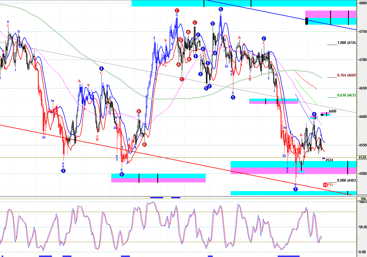This screenshot has width=367, height=257.
Task: Click the current price box 4528 on axis
Action: pos(362,158)
